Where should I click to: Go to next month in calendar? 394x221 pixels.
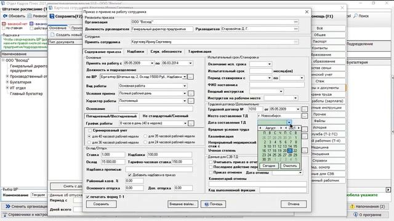[281, 128]
